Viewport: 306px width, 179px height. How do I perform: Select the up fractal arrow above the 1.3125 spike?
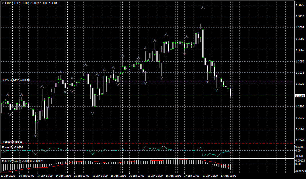click(203, 7)
